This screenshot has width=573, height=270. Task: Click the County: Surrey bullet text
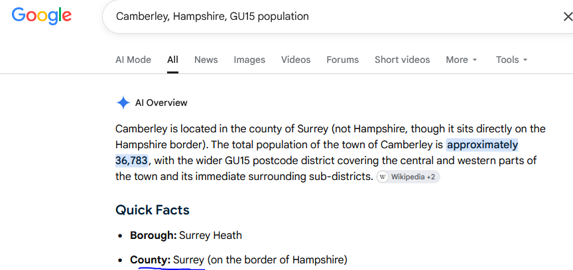click(239, 260)
